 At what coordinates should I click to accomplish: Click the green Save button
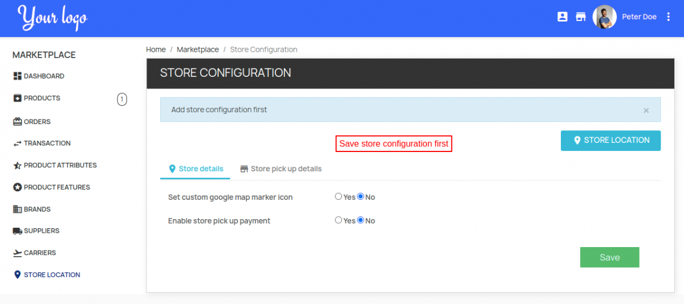tap(609, 257)
